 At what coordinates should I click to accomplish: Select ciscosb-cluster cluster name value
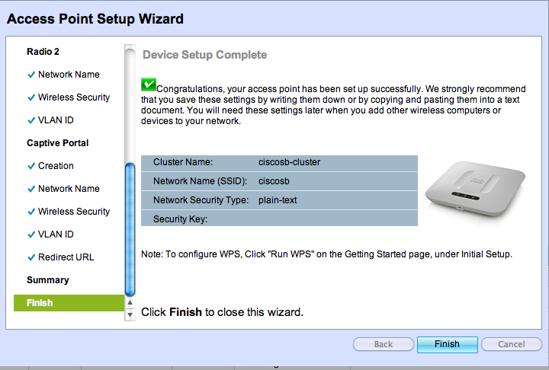coord(289,162)
